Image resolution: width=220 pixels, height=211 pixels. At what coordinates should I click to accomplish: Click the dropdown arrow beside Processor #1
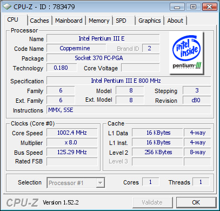tap(100, 183)
